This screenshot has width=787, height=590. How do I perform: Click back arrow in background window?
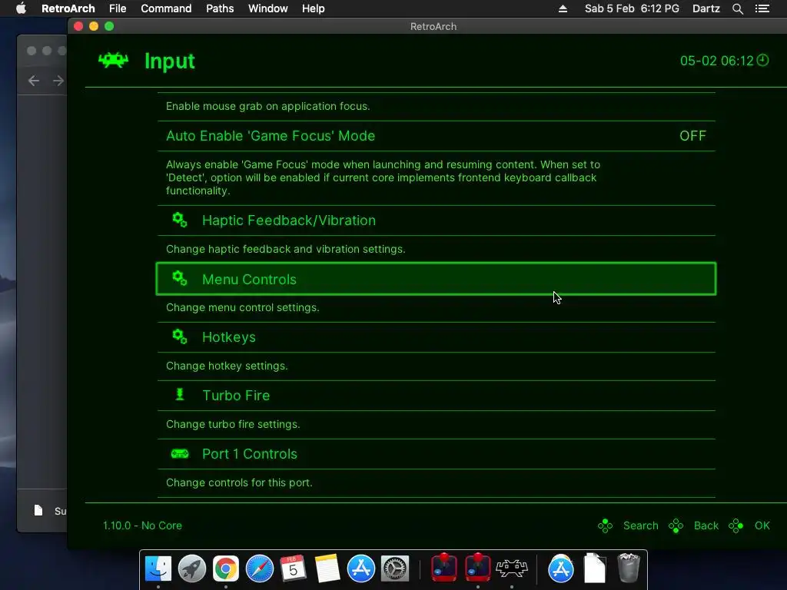coord(34,80)
